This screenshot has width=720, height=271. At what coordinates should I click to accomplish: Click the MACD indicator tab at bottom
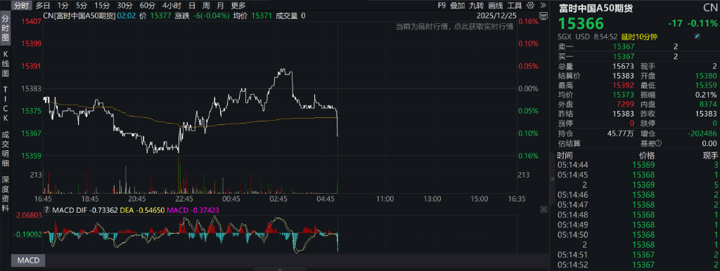coord(28,261)
